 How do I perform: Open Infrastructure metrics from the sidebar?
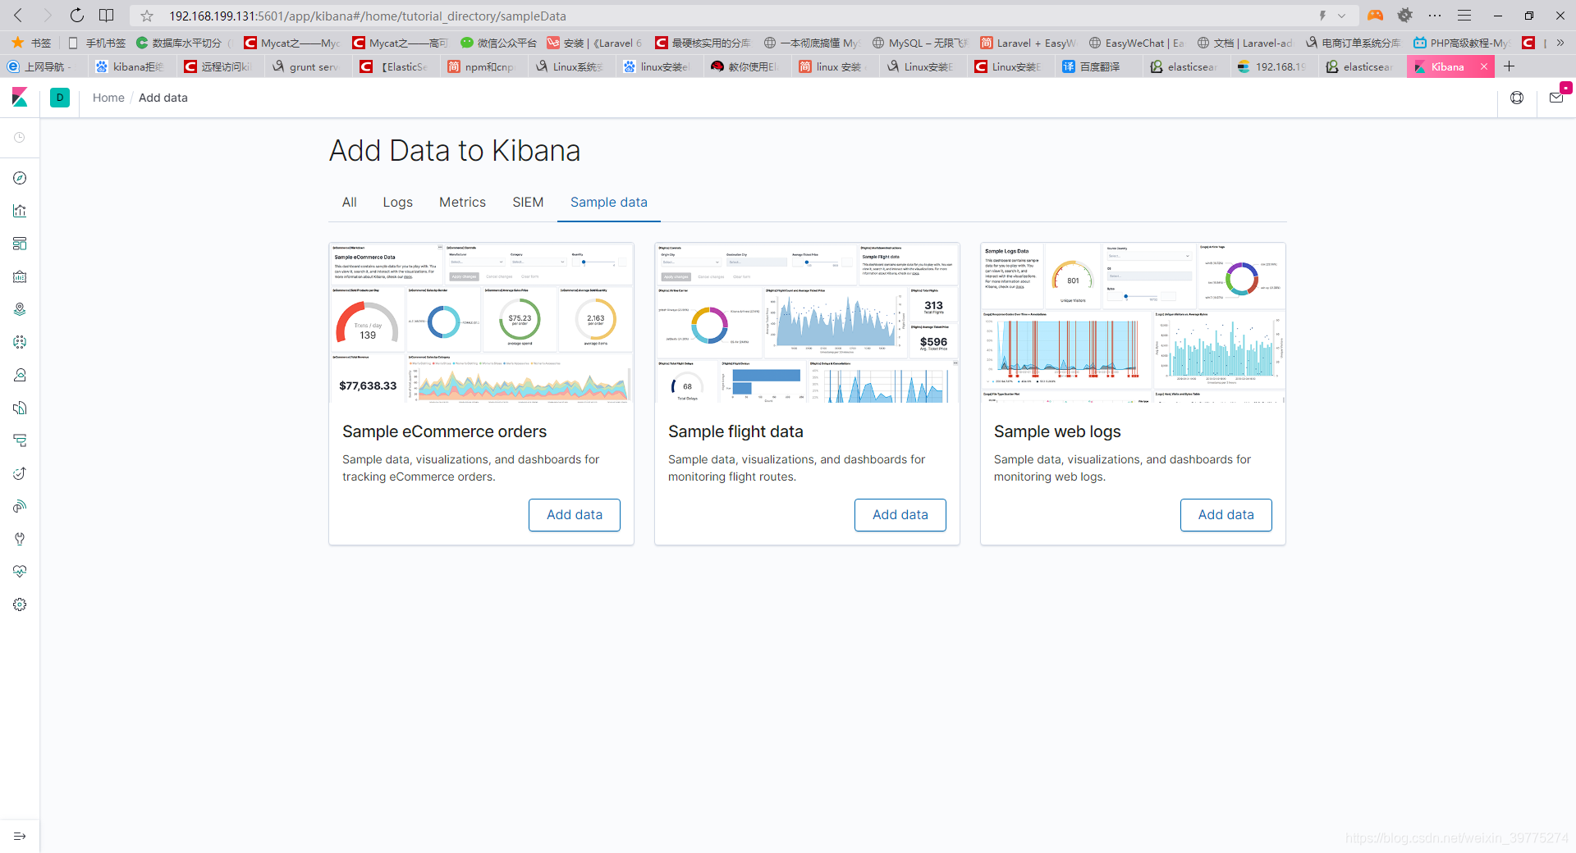click(20, 375)
